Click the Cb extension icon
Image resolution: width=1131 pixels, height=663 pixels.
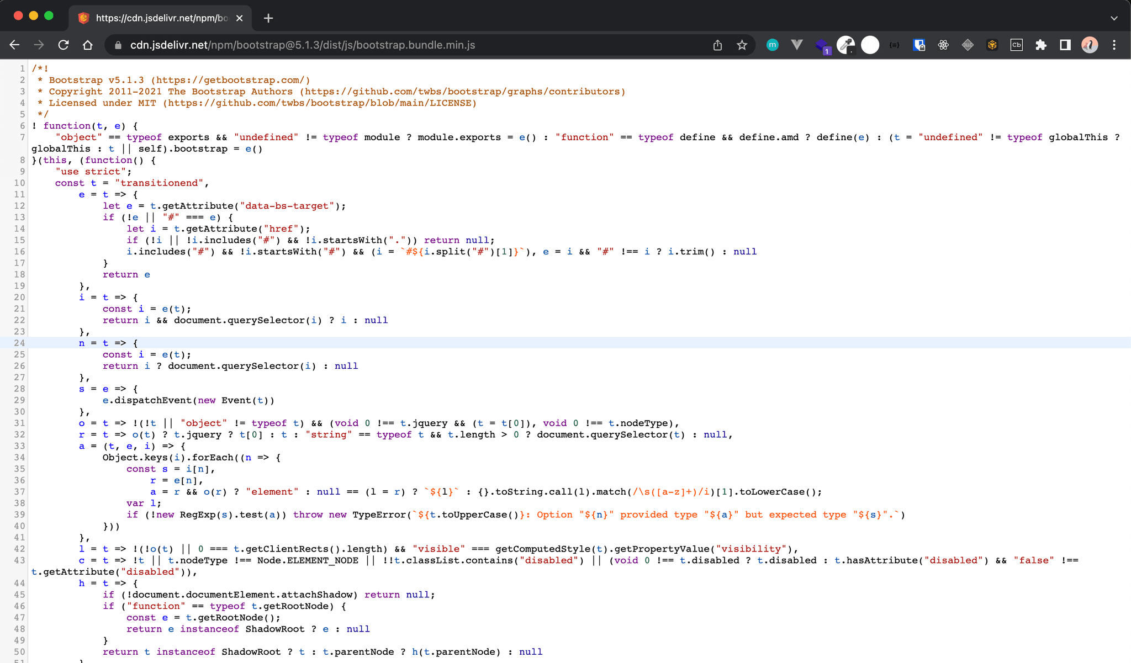pyautogui.click(x=1016, y=45)
